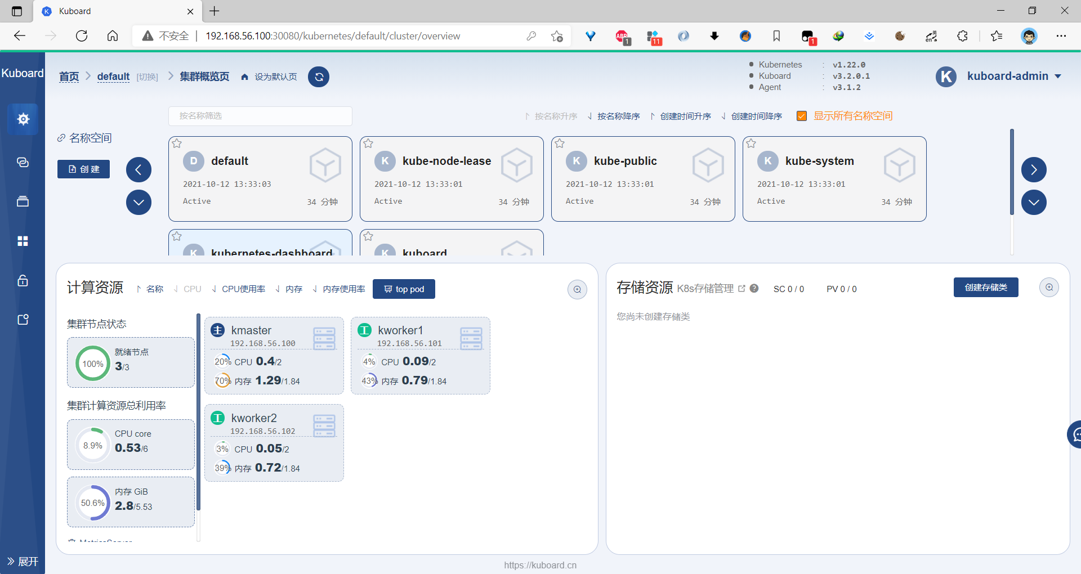The image size is (1081, 574).
Task: Open the second sidebar icon below the gear
Action: coord(23,162)
